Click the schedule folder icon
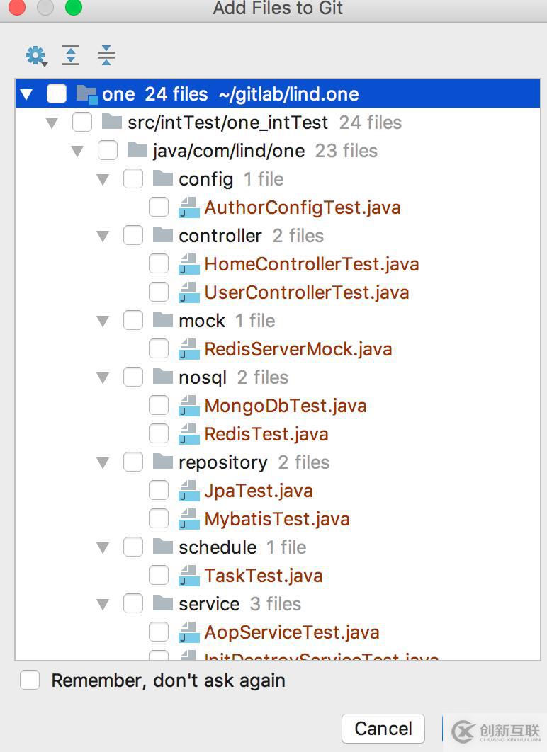 tap(163, 547)
